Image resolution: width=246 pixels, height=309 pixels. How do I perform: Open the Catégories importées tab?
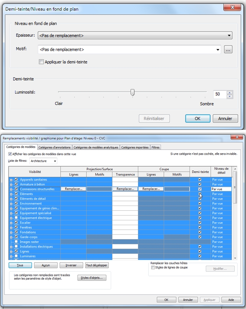pyautogui.click(x=135, y=147)
